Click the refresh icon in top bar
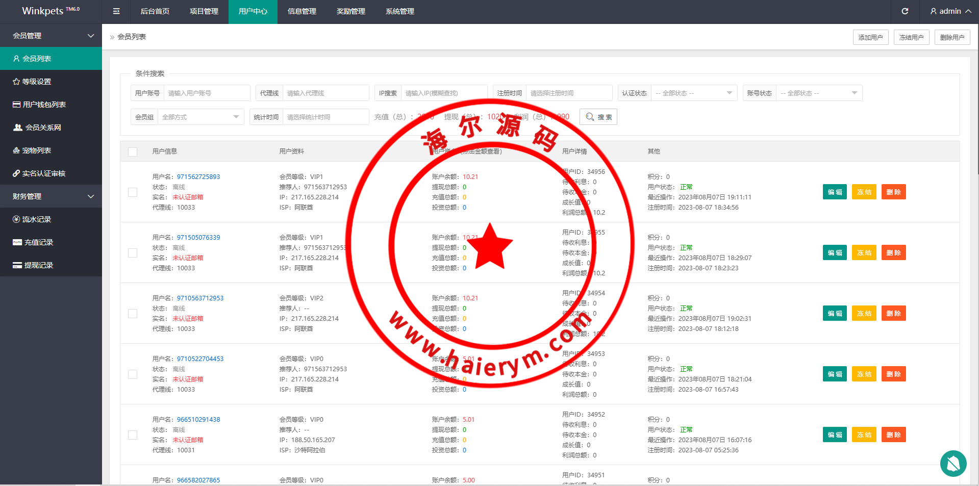This screenshot has height=486, width=979. [905, 11]
